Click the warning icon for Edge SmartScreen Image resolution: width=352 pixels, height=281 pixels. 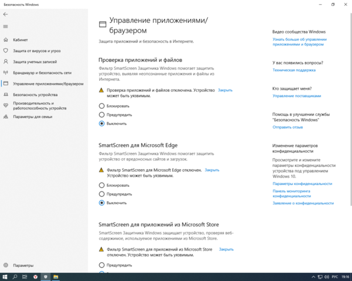(101, 170)
